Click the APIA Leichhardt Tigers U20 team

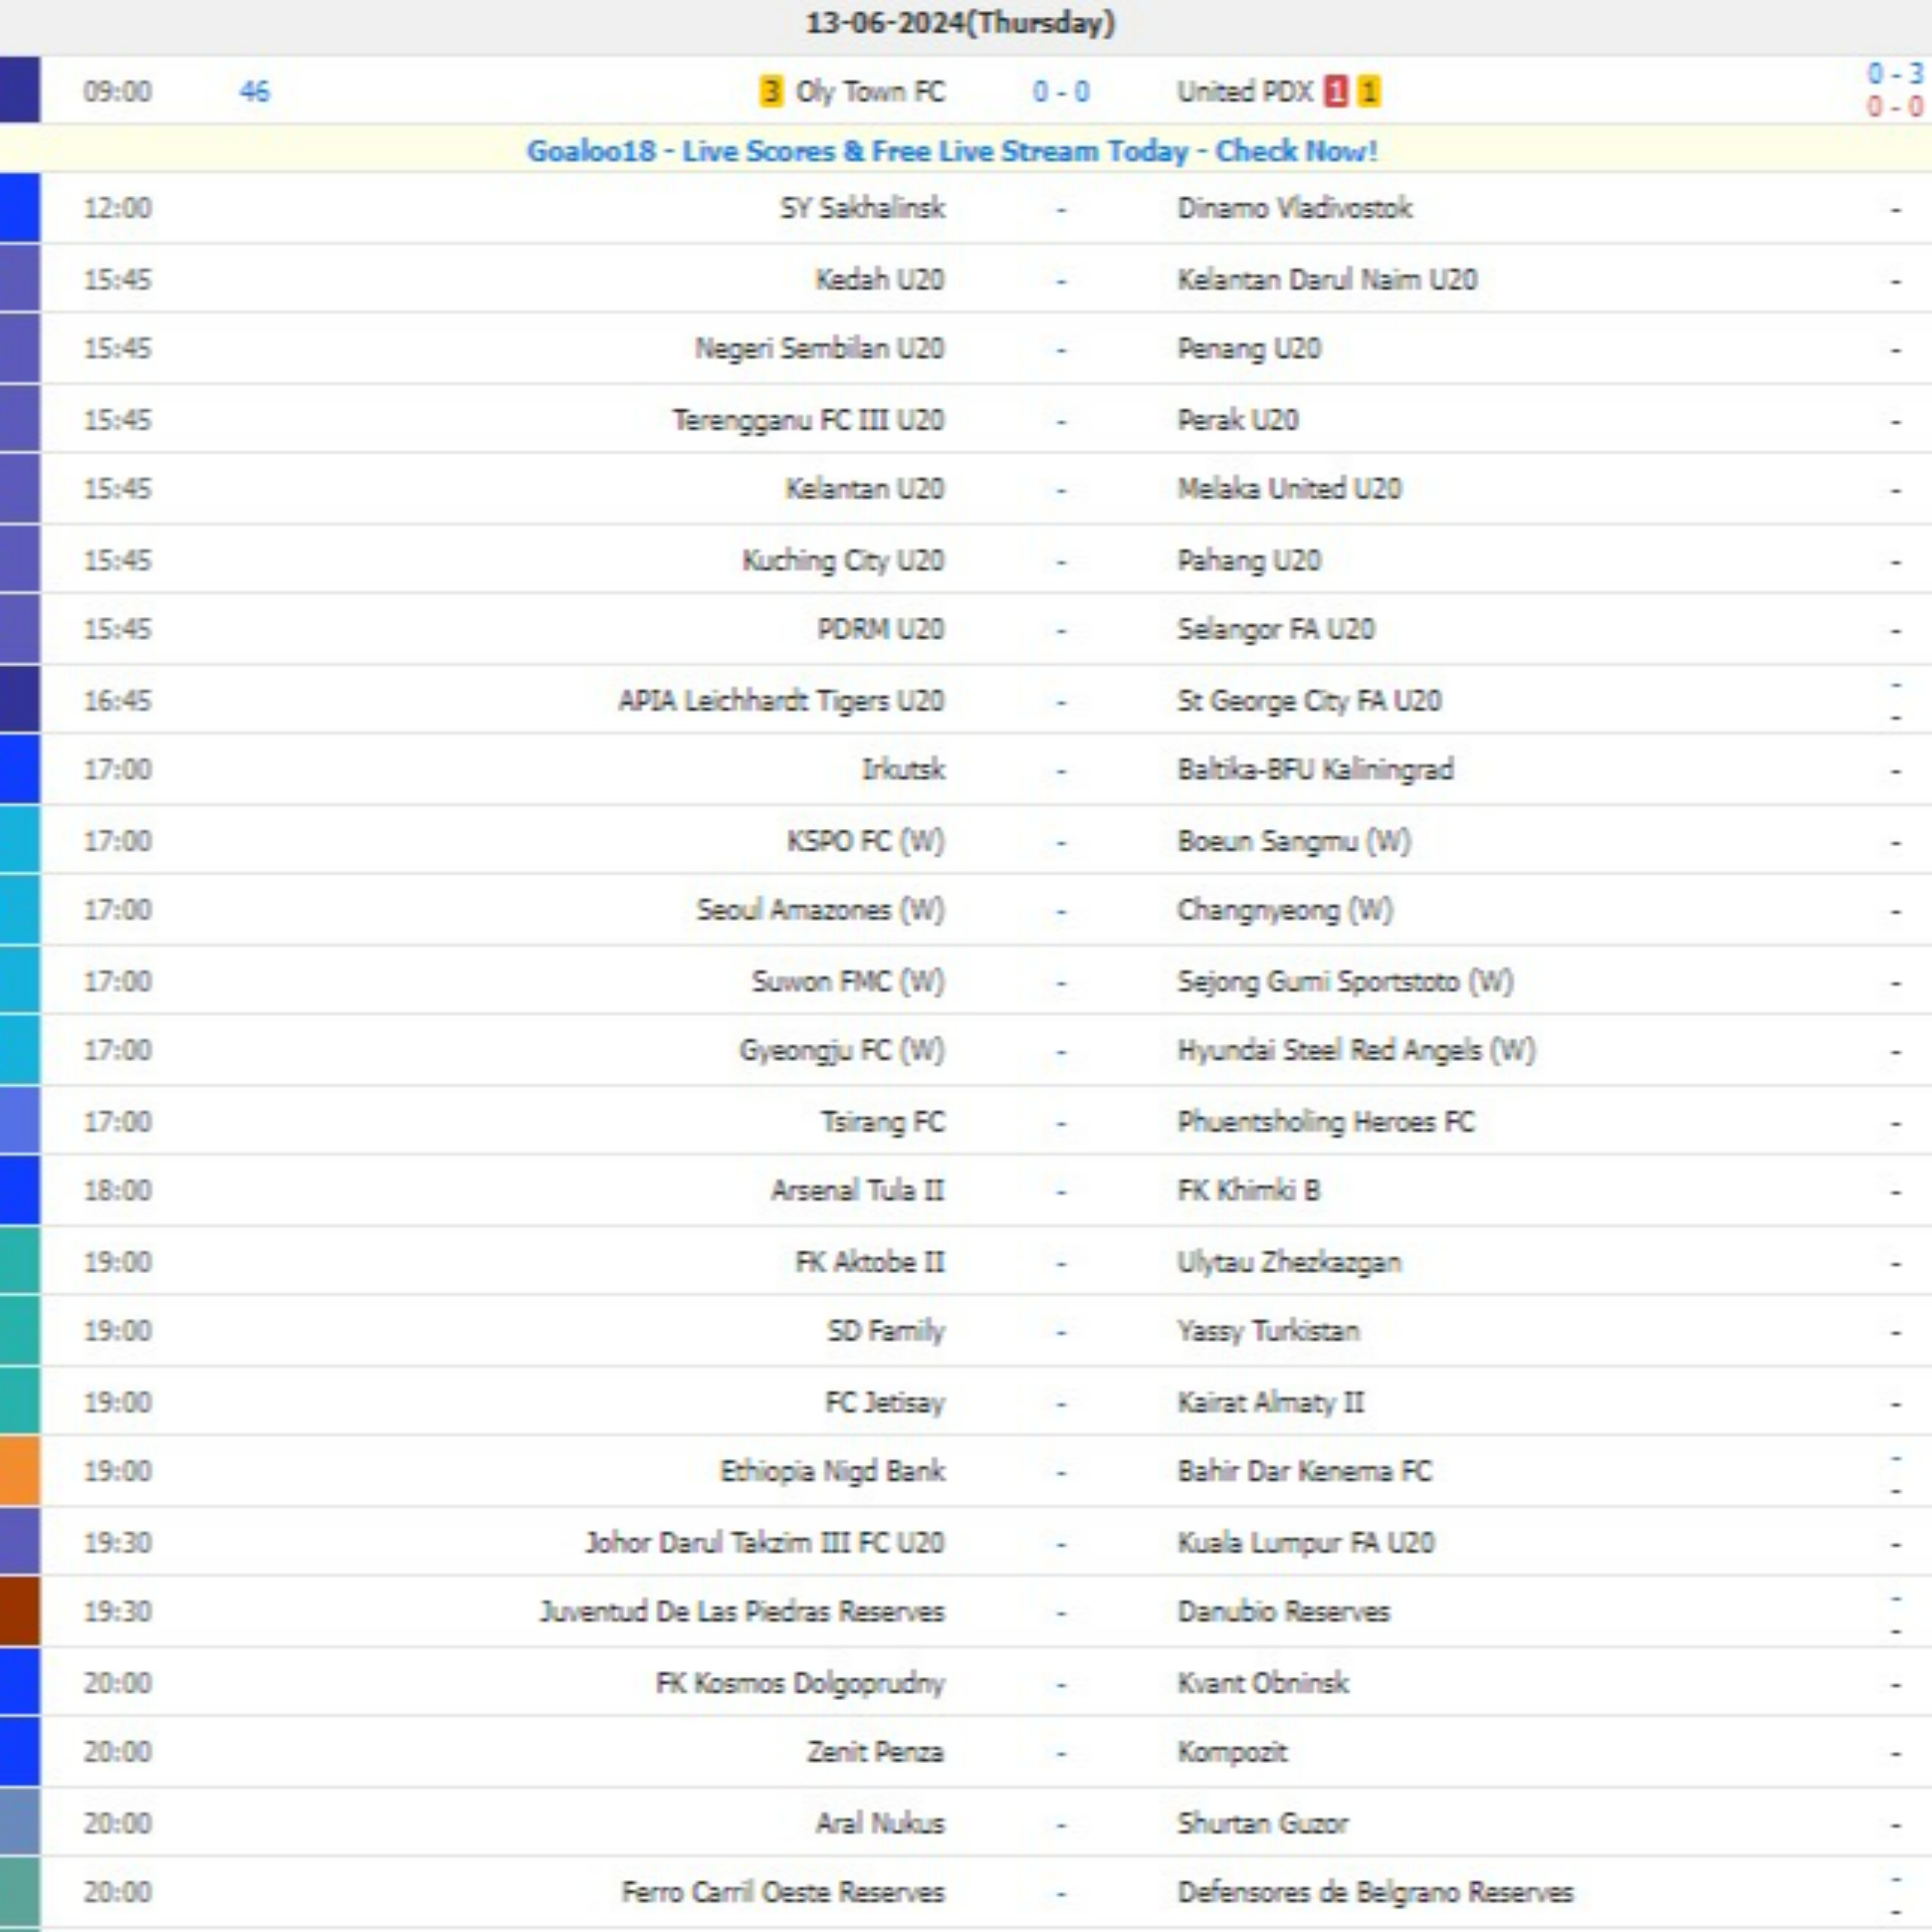(x=781, y=700)
